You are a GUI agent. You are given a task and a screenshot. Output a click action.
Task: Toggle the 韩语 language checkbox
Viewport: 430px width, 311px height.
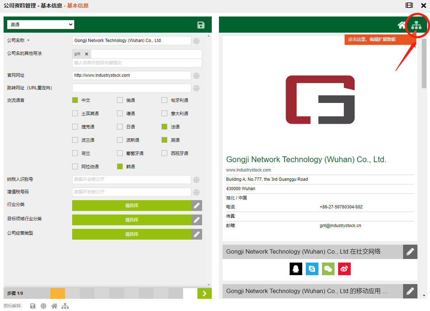[x=120, y=167]
